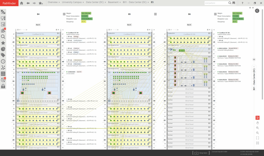Open the hamburger menu next to cabinet B4
This screenshot has width=264, height=156.
tap(64, 14)
